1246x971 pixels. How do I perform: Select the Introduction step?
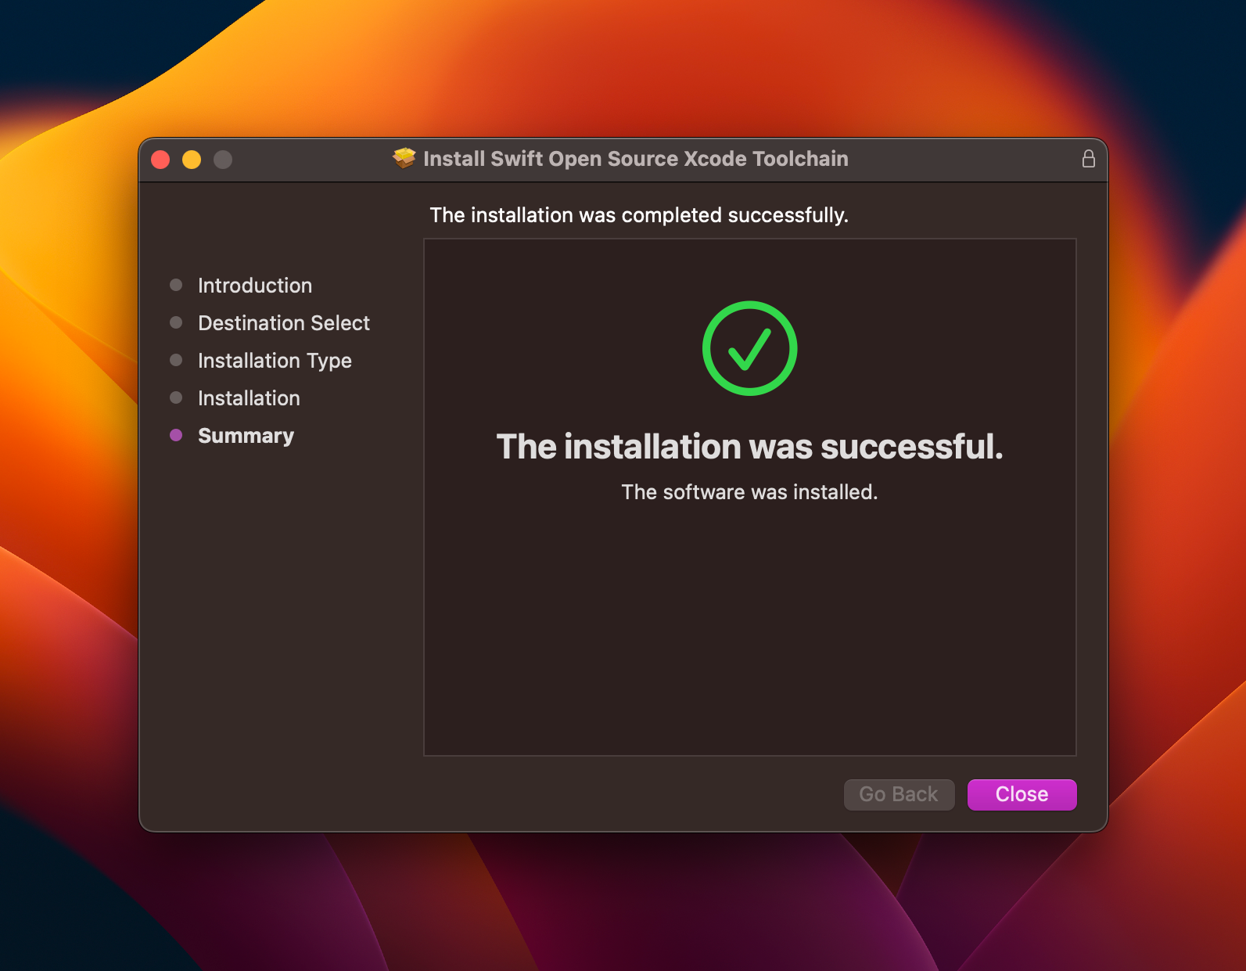(x=255, y=286)
